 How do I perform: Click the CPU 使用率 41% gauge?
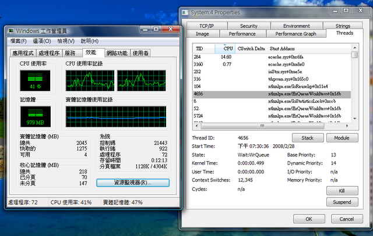pos(35,81)
